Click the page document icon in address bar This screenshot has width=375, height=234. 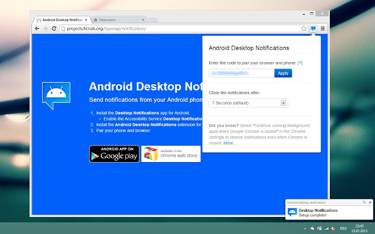click(x=63, y=29)
